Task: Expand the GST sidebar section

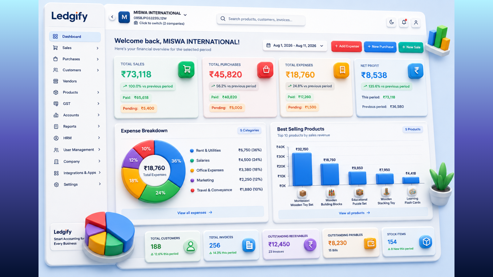Action: coord(76,104)
